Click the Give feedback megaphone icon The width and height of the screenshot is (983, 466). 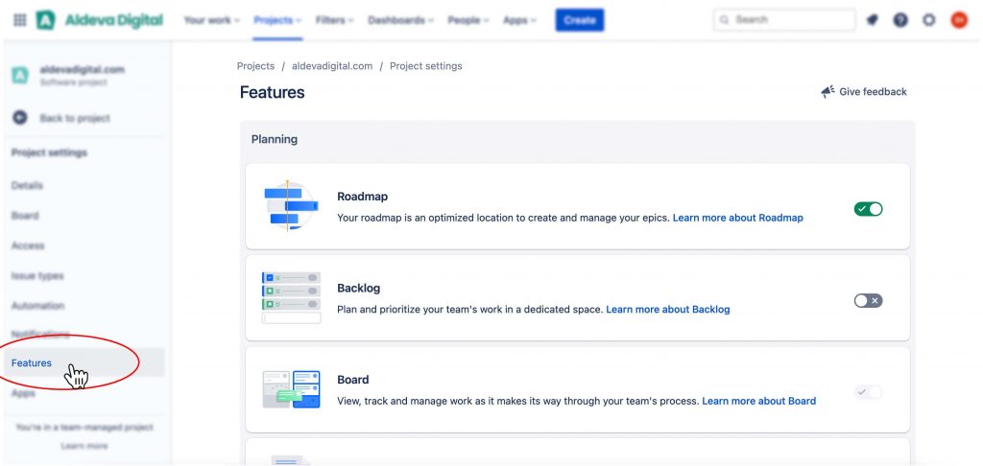(x=828, y=92)
